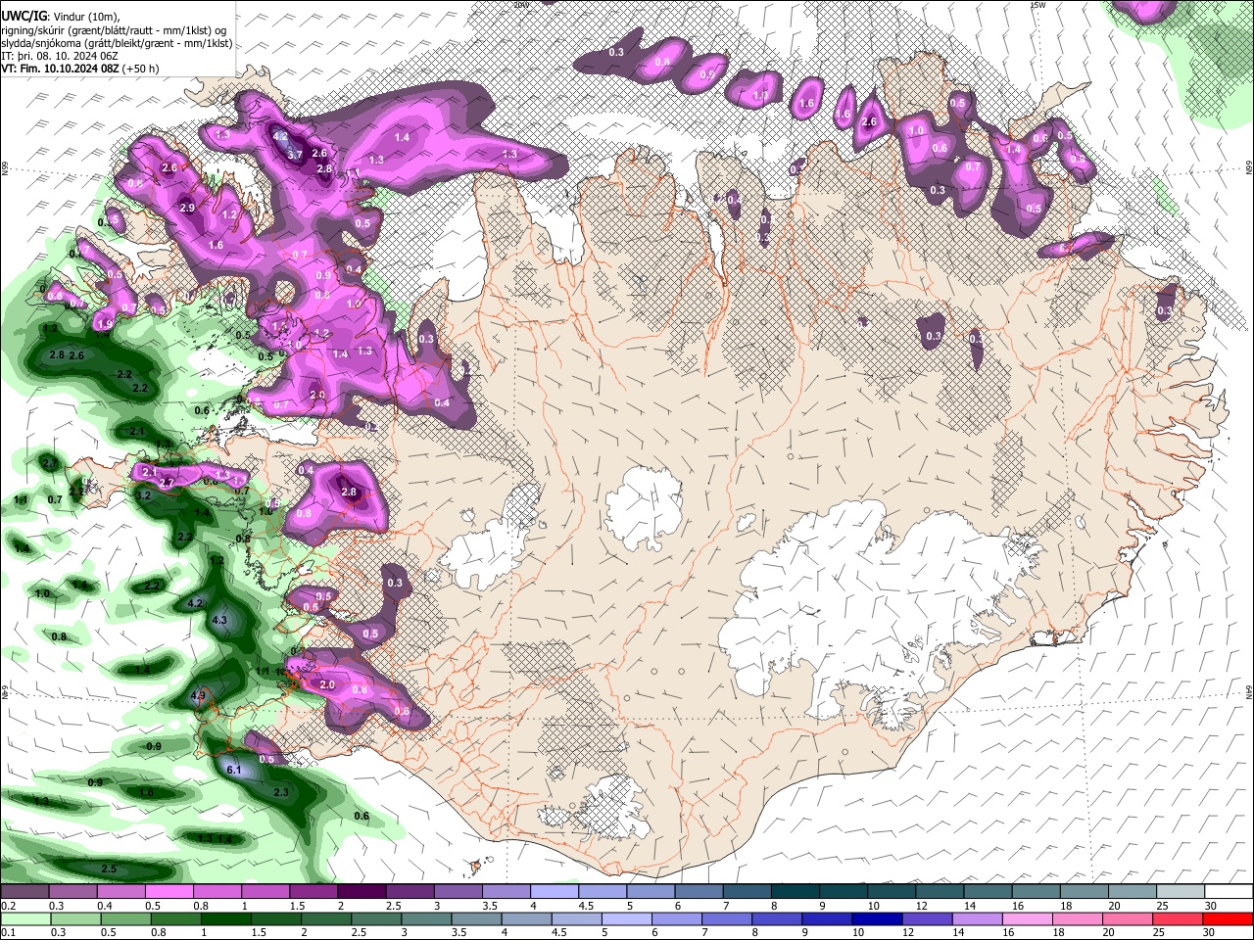1254x940 pixels.
Task: Click the 2.7 value on the map
Action: coord(167,483)
